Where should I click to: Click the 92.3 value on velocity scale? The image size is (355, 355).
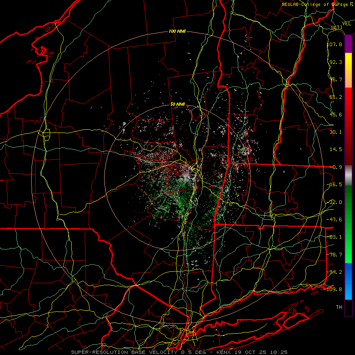tap(336, 62)
